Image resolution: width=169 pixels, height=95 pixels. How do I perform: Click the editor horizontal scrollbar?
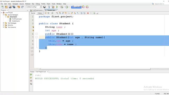point(96,69)
